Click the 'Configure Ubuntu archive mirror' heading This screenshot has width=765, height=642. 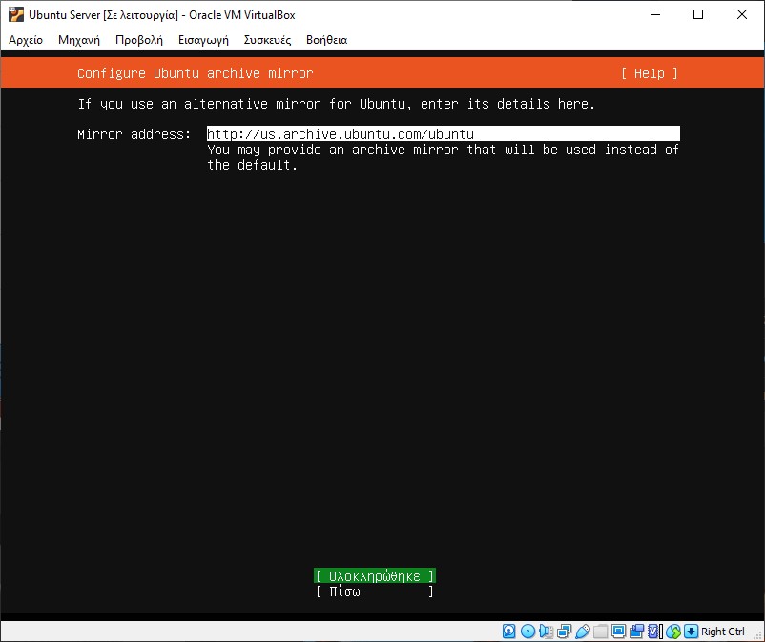click(196, 73)
